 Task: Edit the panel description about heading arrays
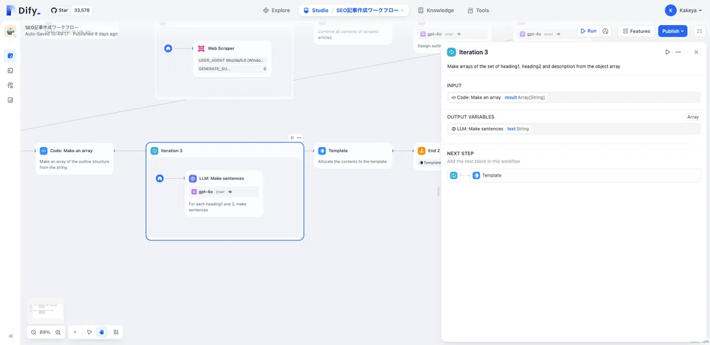[x=533, y=66]
